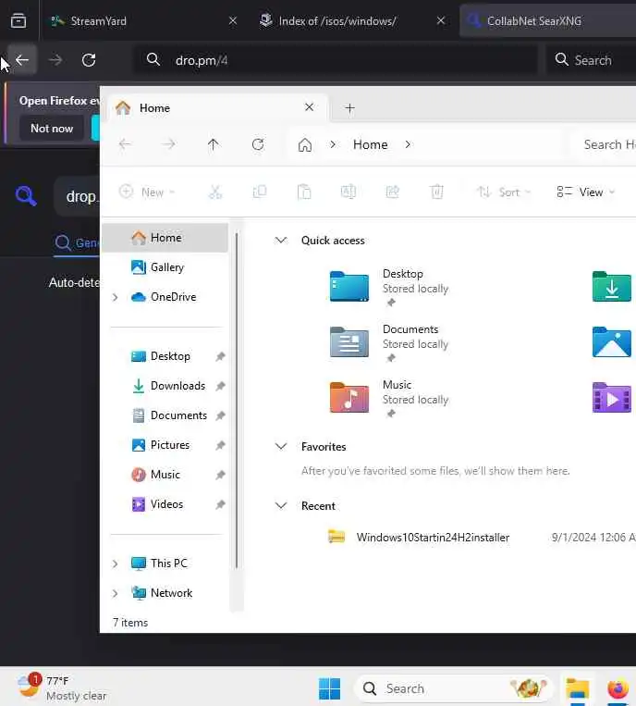Viewport: 636px width, 706px height.
Task: Expand the Network tree node
Action: point(116,593)
